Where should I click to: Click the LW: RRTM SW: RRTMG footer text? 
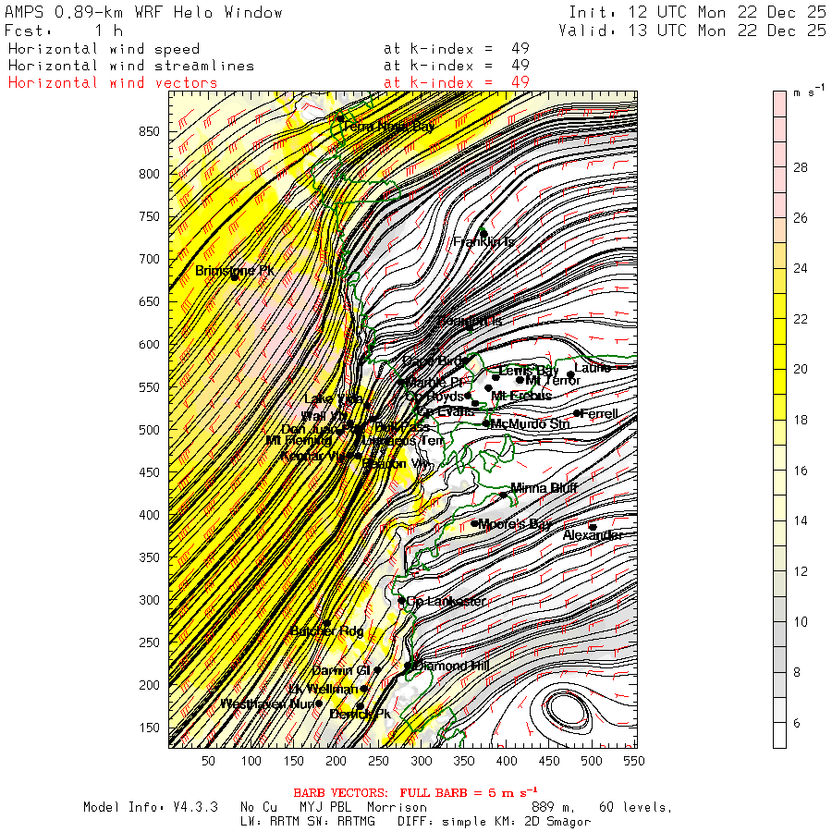pyautogui.click(x=308, y=822)
